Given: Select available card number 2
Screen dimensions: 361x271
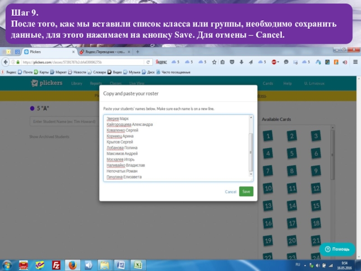Looking at the screenshot, I should [x=292, y=136].
